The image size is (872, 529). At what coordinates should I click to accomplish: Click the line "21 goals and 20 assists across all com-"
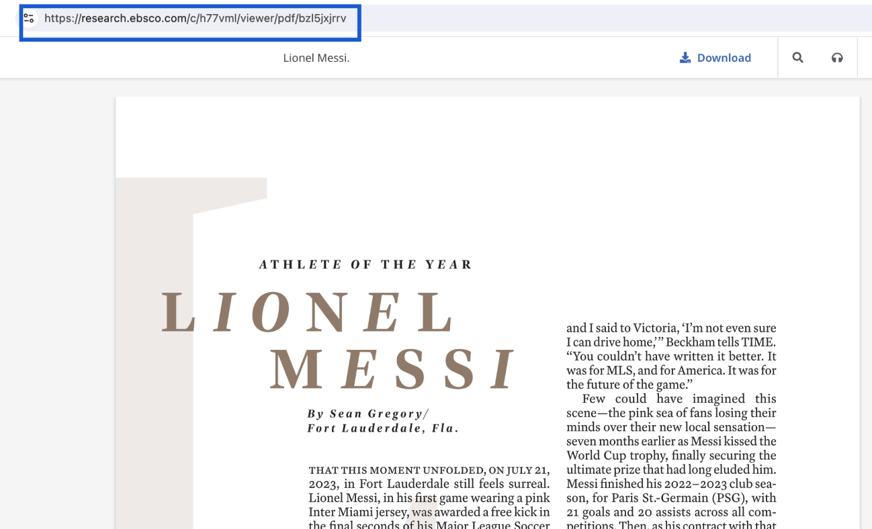click(x=671, y=512)
